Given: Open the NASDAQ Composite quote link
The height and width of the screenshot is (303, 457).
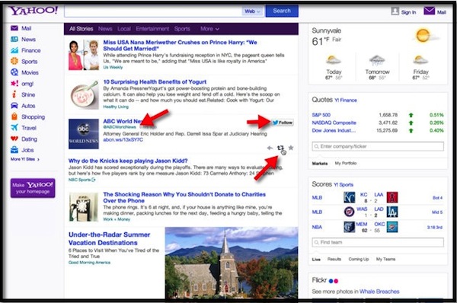Looking at the screenshot, I should [x=334, y=123].
